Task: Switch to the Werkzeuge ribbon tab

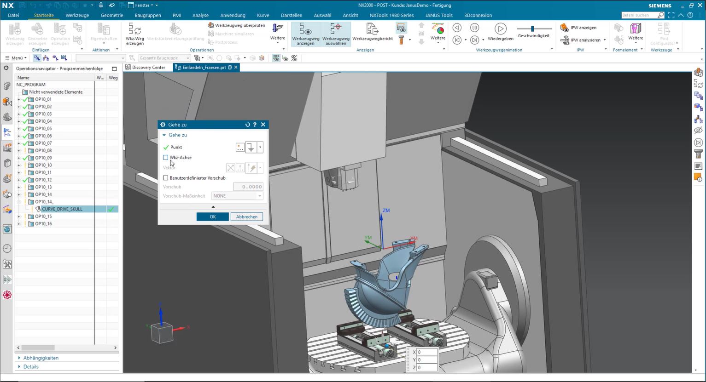Action: click(x=77, y=15)
